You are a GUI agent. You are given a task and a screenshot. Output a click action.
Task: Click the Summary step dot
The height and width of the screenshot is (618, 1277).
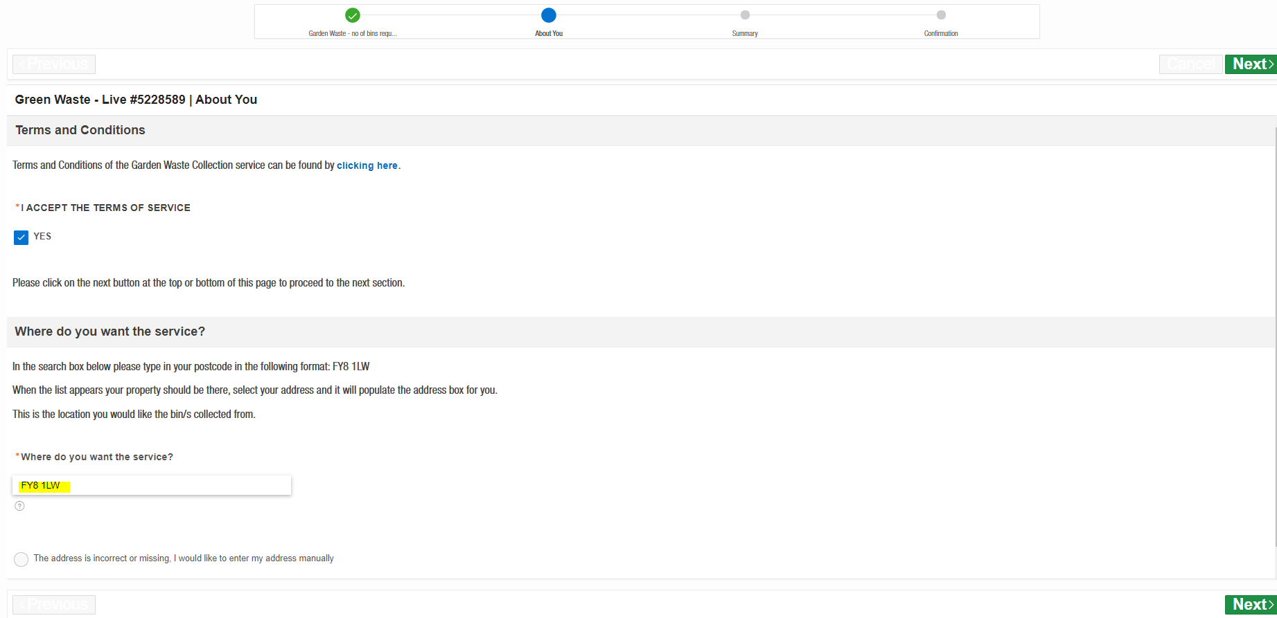[x=745, y=15]
